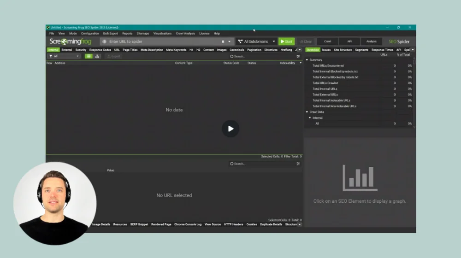
Task: Add columns using the plus icon after Indexability
Action: [301, 63]
